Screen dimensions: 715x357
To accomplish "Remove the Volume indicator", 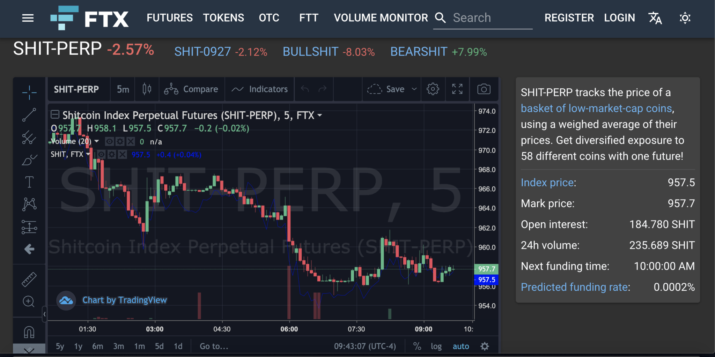I will 130,141.
